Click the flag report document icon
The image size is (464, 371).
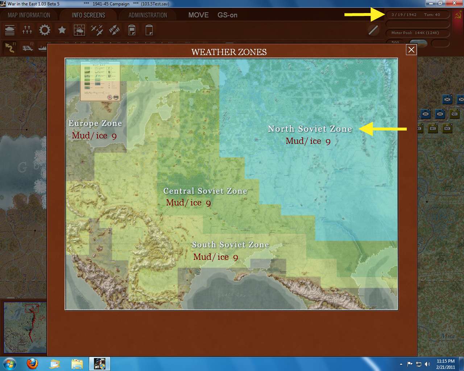pos(132,30)
